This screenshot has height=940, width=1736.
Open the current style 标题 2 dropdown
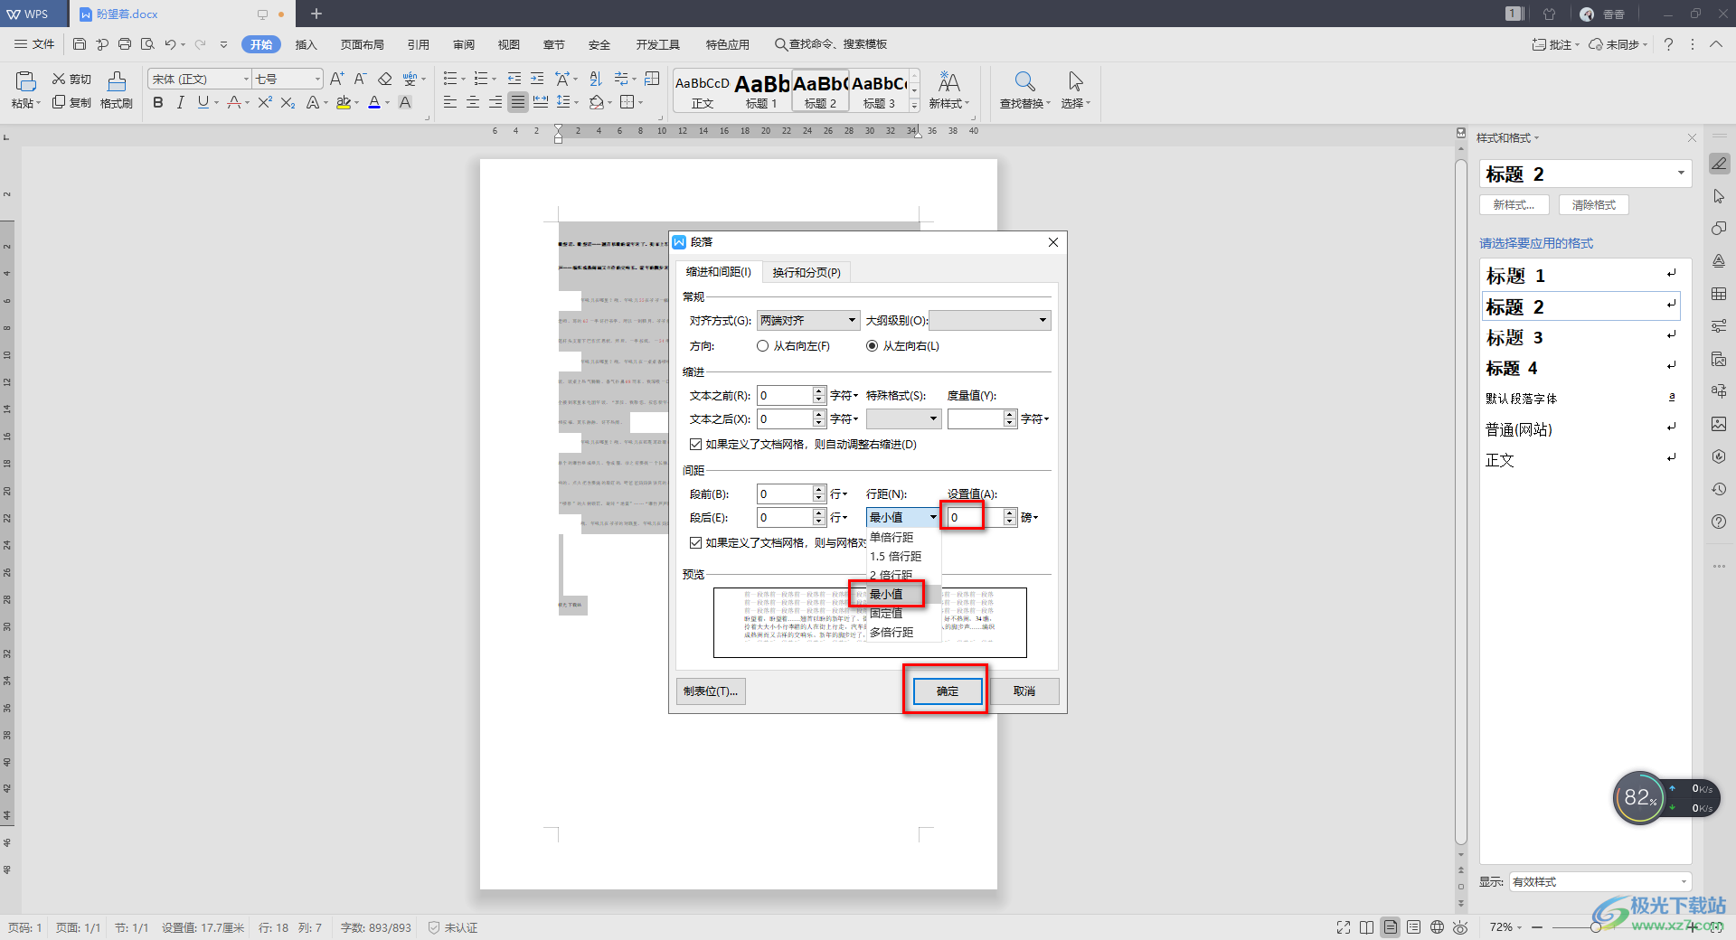[x=1681, y=174]
